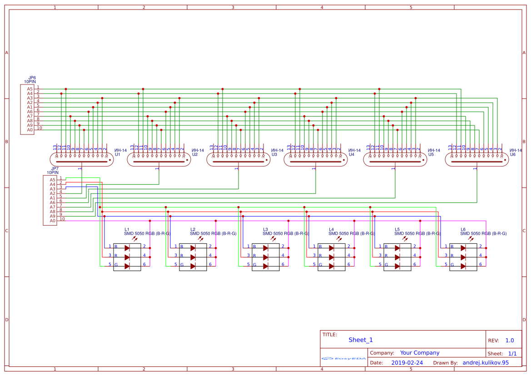This screenshot has width=531, height=376.
Task: Click the author andrej.kulikov.95
Action: (x=486, y=362)
